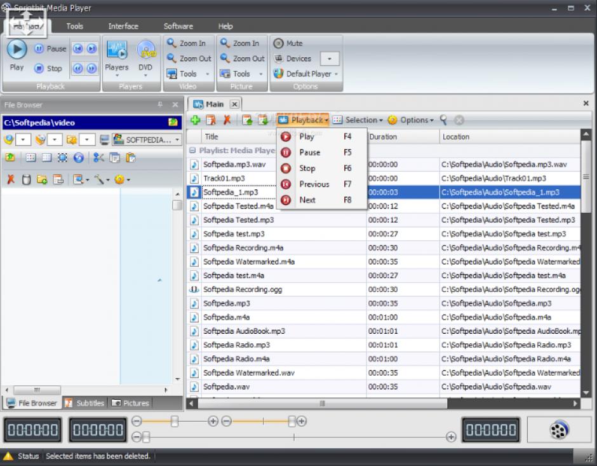The height and width of the screenshot is (466, 597).
Task: Choose Stop F6 from the Playback menu
Action: (322, 168)
